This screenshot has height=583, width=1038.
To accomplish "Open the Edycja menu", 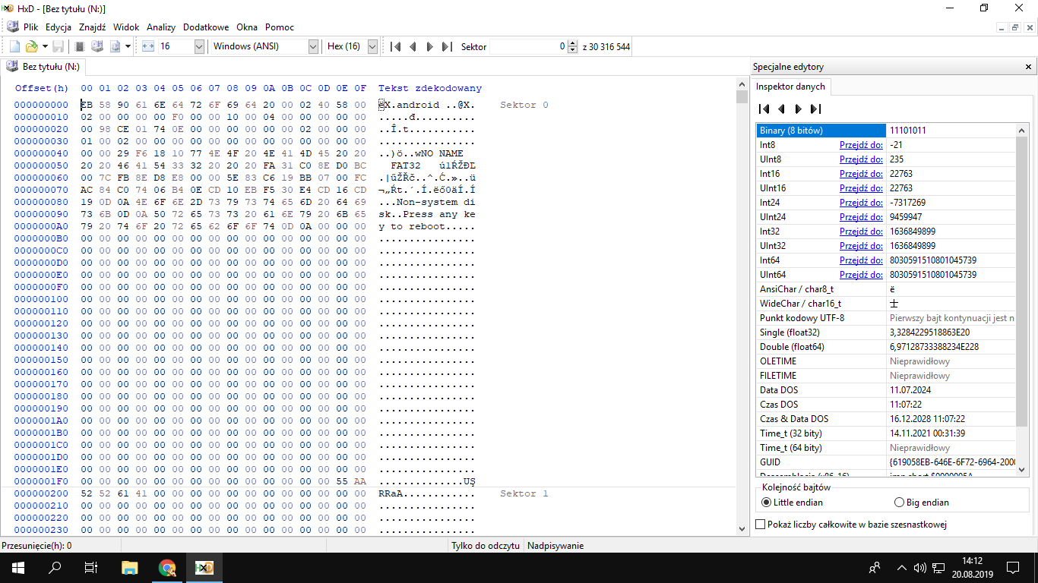I will coord(59,27).
